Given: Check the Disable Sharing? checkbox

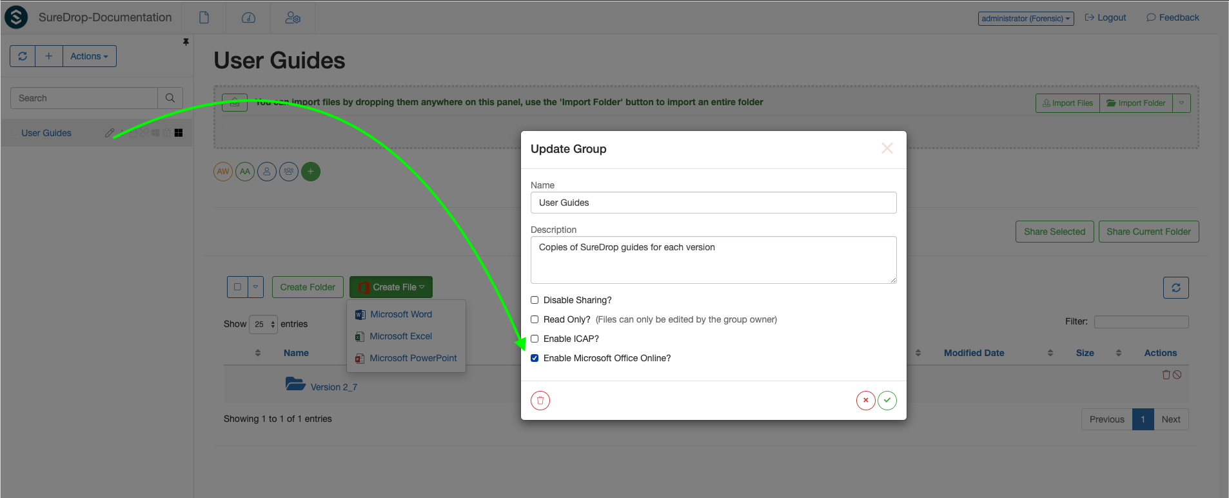Looking at the screenshot, I should [x=535, y=300].
